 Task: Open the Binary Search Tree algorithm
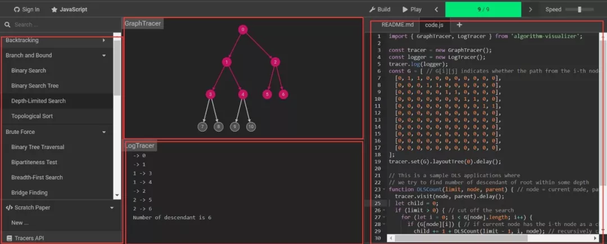coord(35,86)
